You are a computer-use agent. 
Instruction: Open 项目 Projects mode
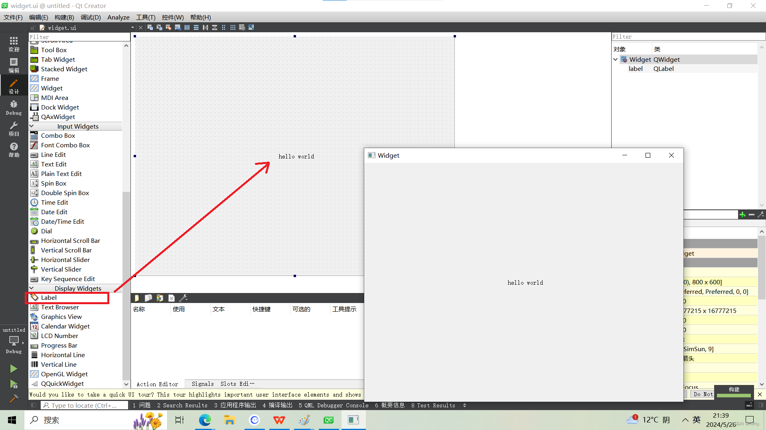pos(14,129)
